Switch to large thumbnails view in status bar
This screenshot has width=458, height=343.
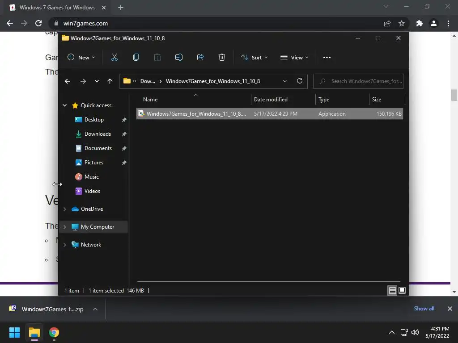402,290
